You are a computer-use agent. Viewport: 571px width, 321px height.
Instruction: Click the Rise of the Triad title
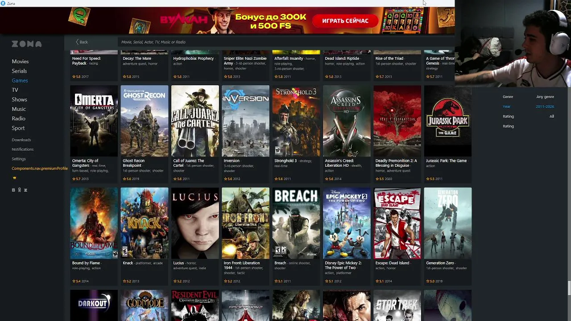[389, 58]
